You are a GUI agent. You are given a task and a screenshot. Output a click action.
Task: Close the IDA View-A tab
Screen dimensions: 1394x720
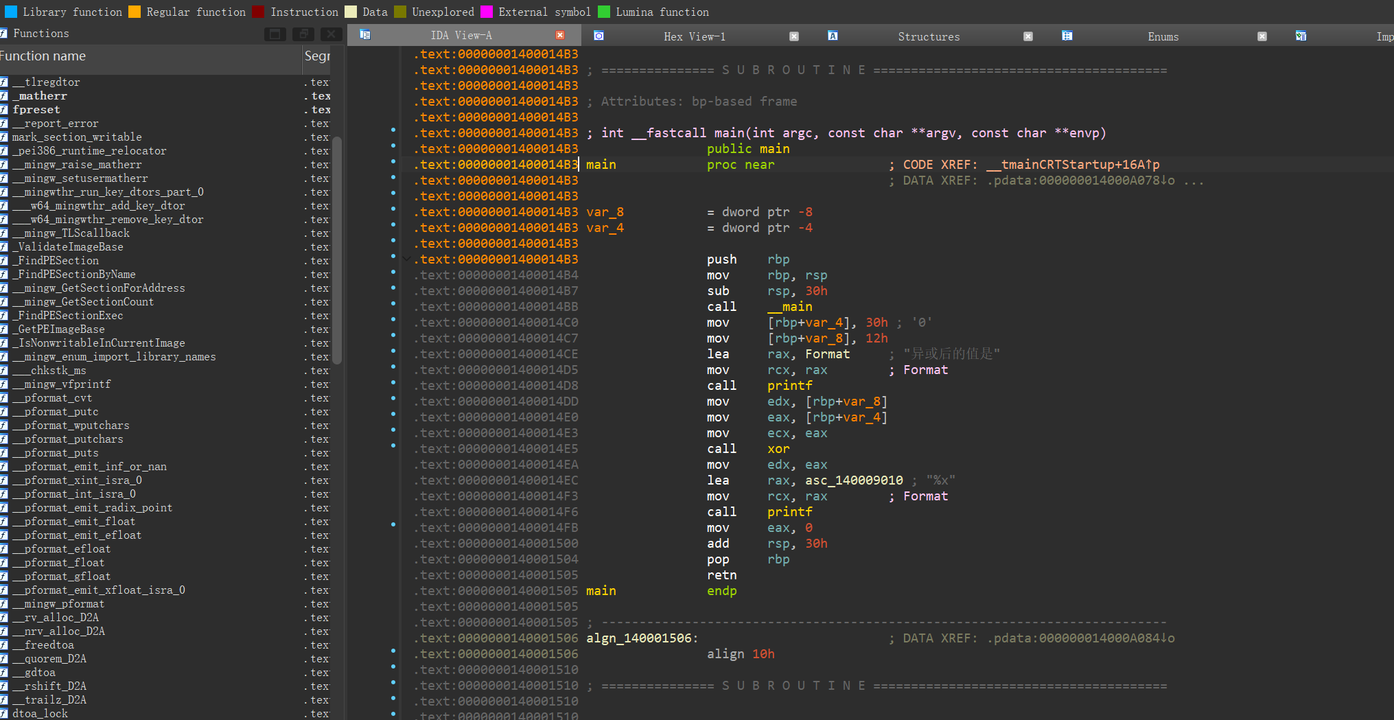[560, 35]
